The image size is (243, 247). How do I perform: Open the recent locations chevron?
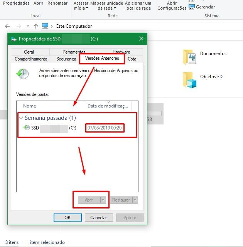pos(28,26)
